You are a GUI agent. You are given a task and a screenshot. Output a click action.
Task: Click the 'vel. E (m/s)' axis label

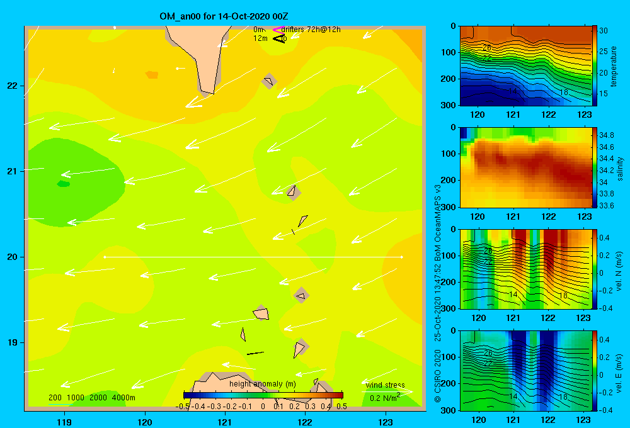(619, 373)
